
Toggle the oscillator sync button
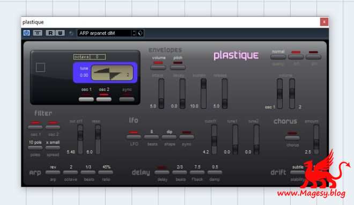point(127,99)
